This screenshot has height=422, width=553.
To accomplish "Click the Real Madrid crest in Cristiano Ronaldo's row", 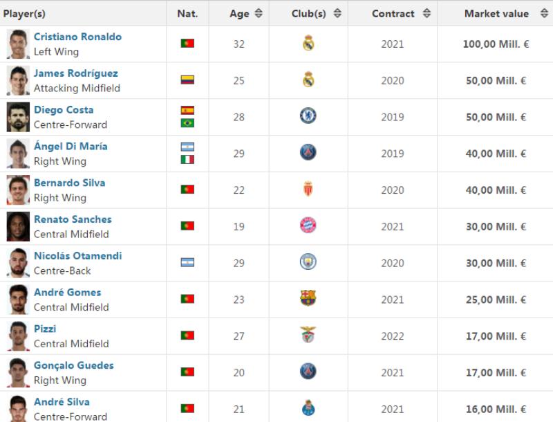I will pos(308,44).
